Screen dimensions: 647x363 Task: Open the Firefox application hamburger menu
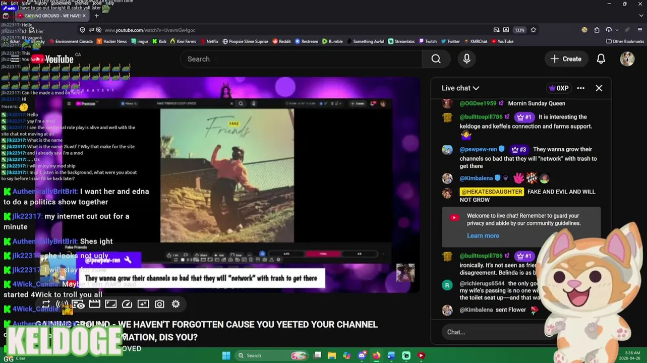pos(640,30)
